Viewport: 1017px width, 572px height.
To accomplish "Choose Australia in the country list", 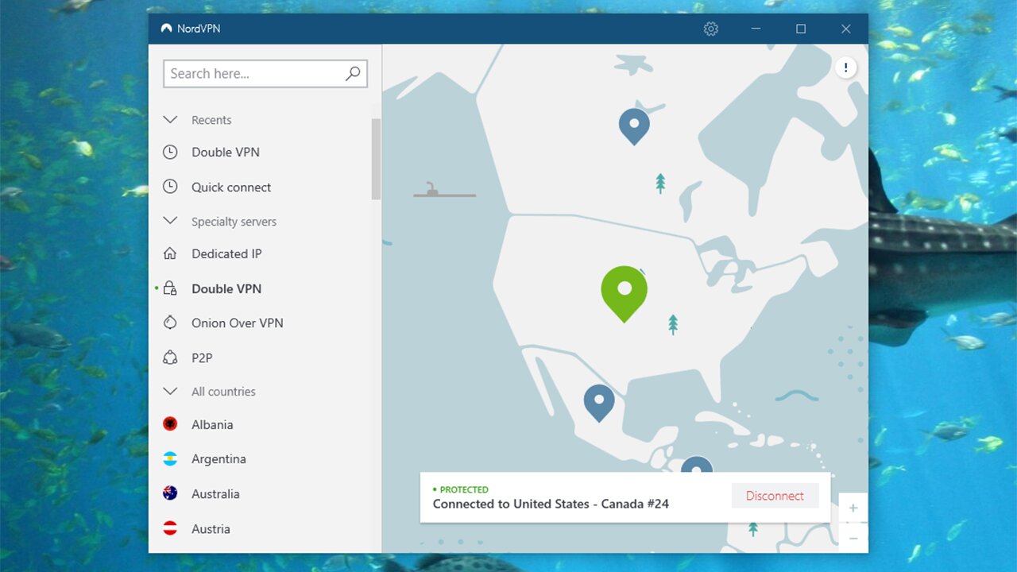I will pyautogui.click(x=215, y=494).
